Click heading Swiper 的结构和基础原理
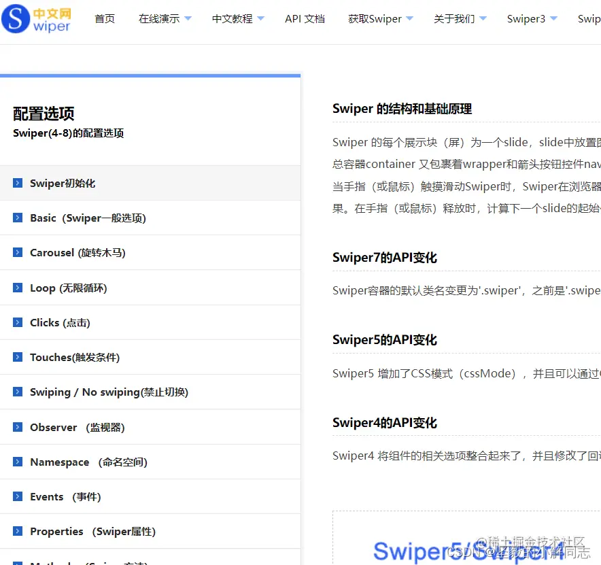Image resolution: width=601 pixels, height=565 pixels. point(402,109)
